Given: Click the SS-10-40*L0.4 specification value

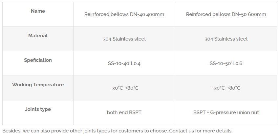Looking at the screenshot, I should [x=124, y=63].
